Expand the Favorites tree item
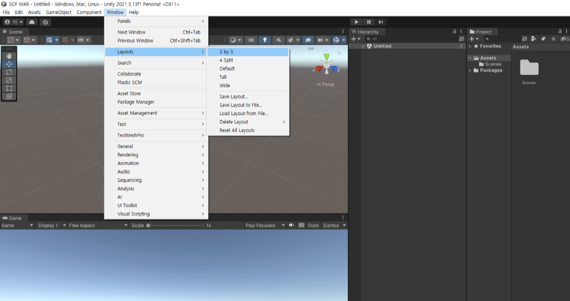The image size is (570, 301). (x=470, y=46)
